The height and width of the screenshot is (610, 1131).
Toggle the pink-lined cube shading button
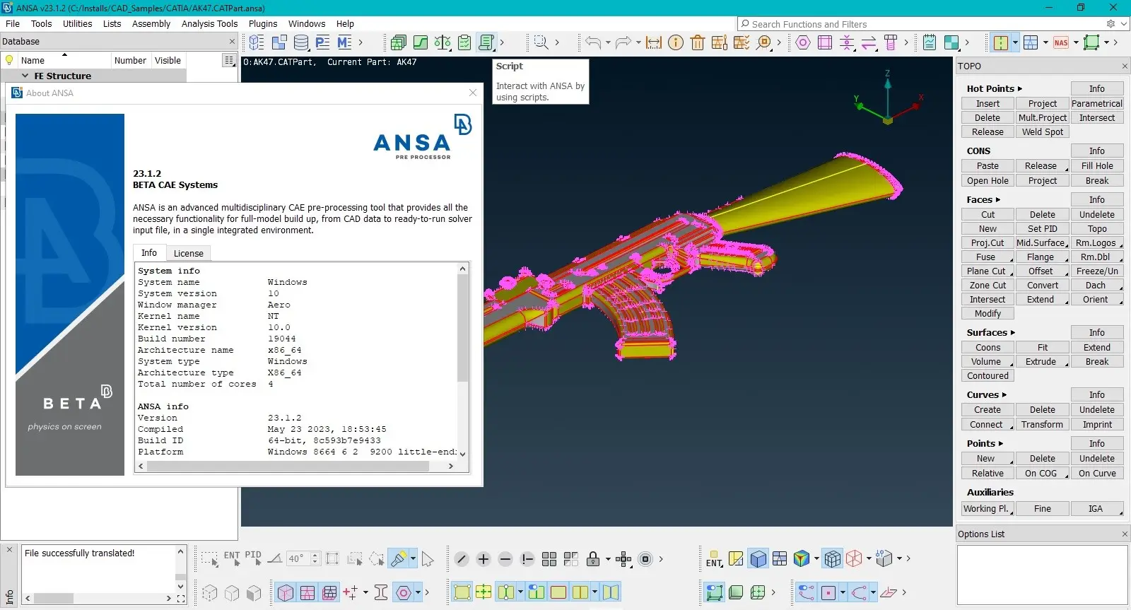(286, 592)
